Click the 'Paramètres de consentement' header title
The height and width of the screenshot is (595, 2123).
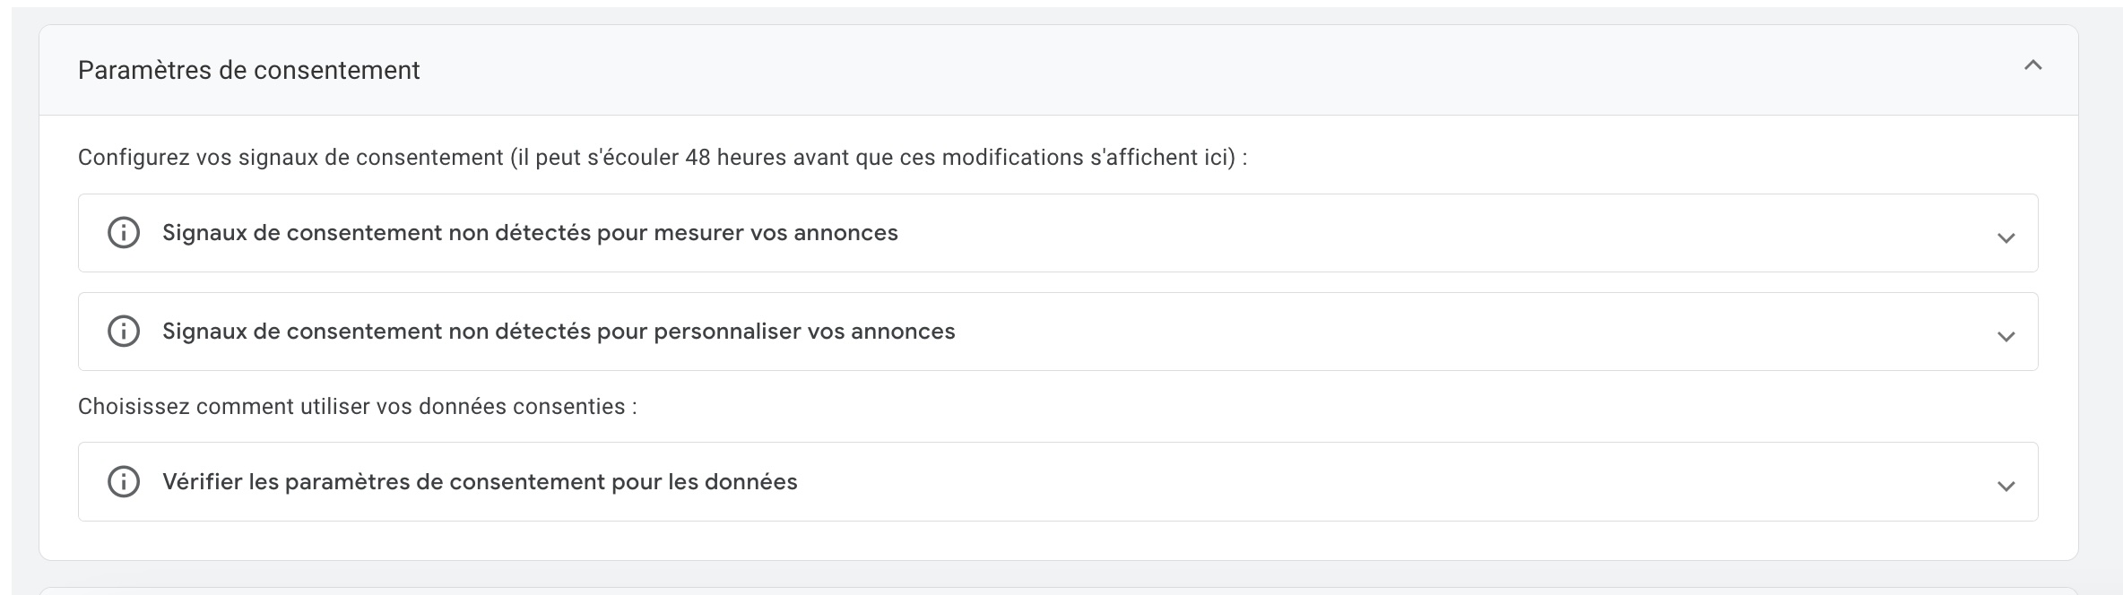[248, 70]
